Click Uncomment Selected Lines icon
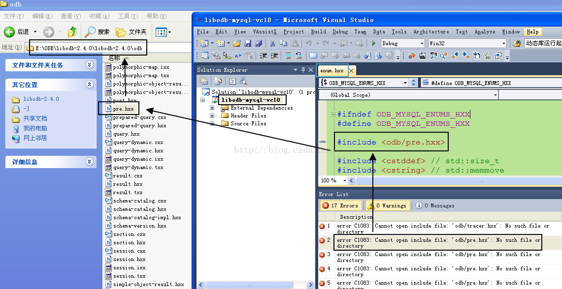562x289 pixels. point(299,56)
